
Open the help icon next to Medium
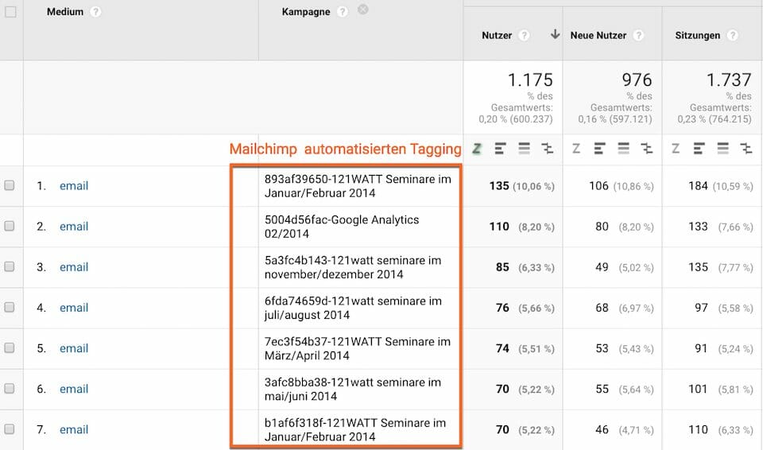(96, 12)
